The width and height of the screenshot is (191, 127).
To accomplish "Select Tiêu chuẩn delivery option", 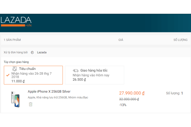I will click(33, 75).
